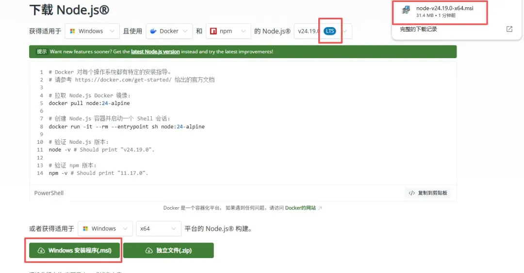Open the Docker method dropdown
Image resolution: width=524 pixels, height=273 pixels.
[169, 31]
